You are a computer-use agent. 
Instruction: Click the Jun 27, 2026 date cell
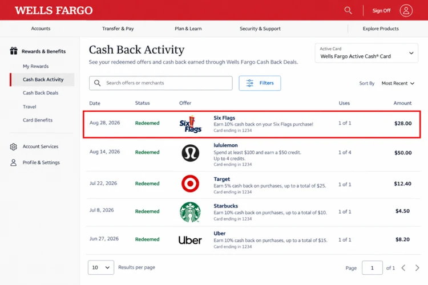click(x=104, y=239)
